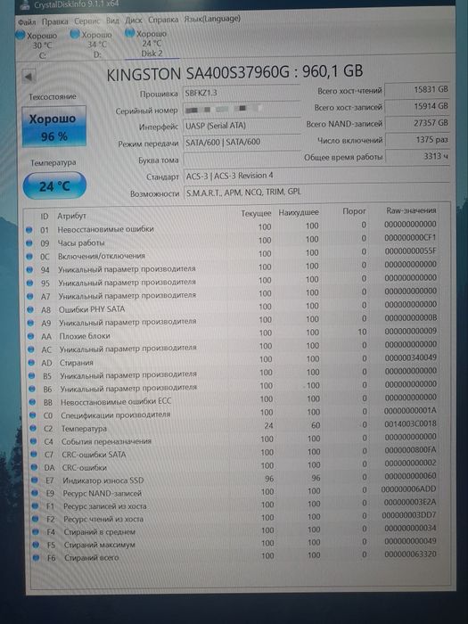Image resolution: width=468 pixels, height=624 pixels.
Task: Click the status dot of attribute C2 Температура
Action: [x=33, y=429]
